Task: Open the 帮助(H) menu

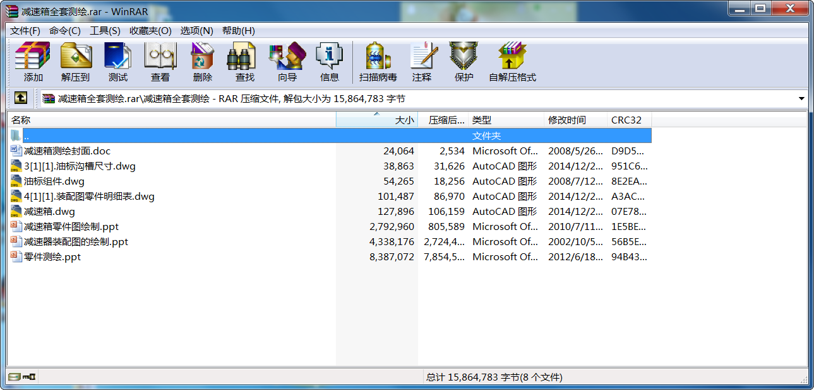Action: click(238, 30)
